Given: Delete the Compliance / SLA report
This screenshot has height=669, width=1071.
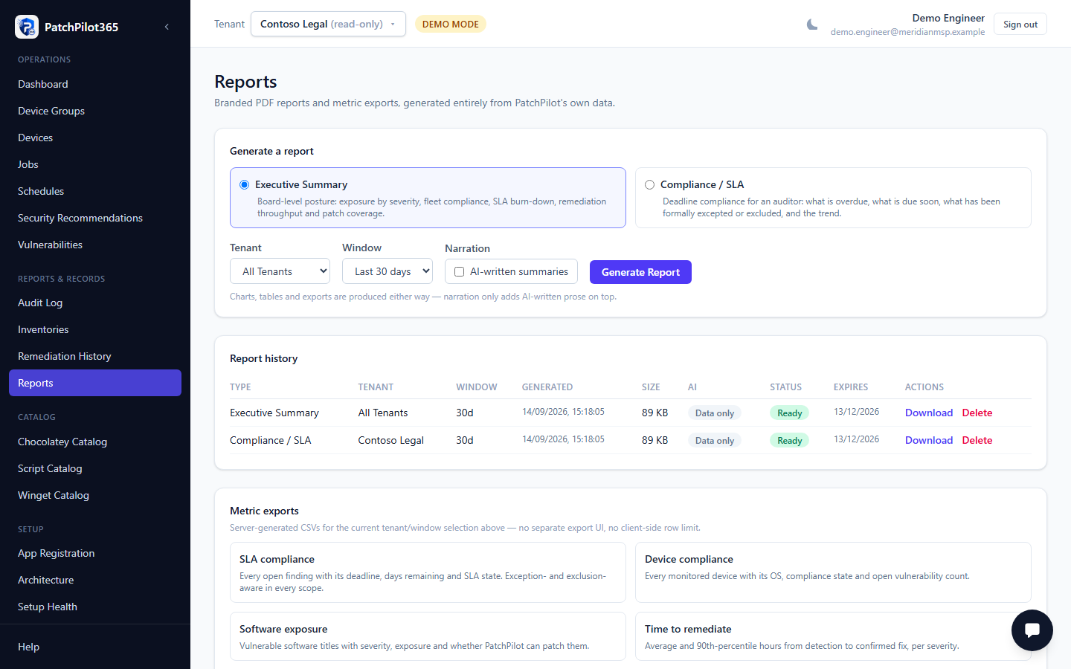Looking at the screenshot, I should [977, 440].
